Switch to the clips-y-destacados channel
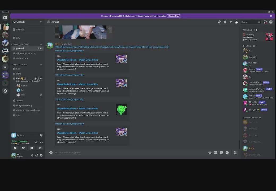 26,53
